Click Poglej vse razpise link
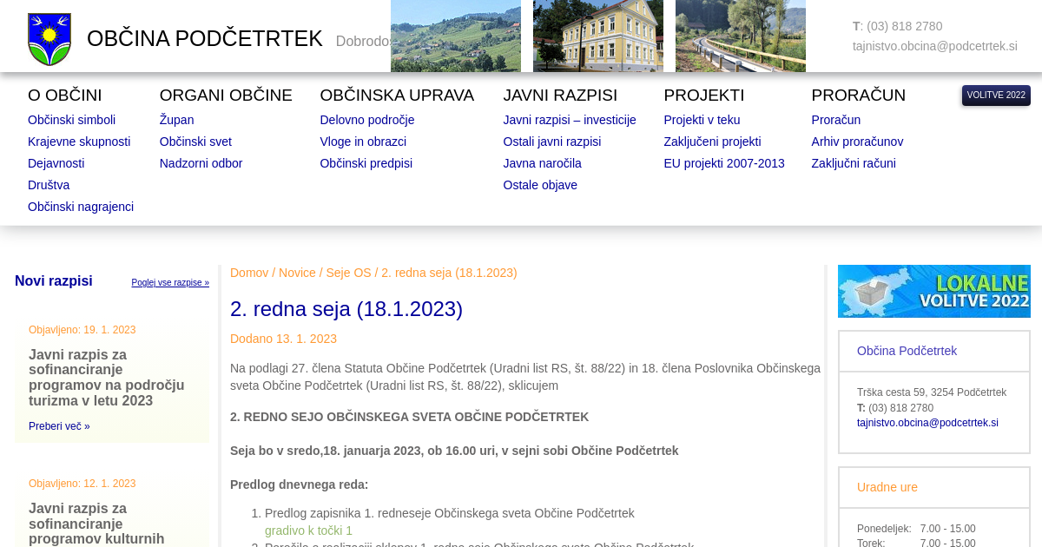 tap(170, 283)
